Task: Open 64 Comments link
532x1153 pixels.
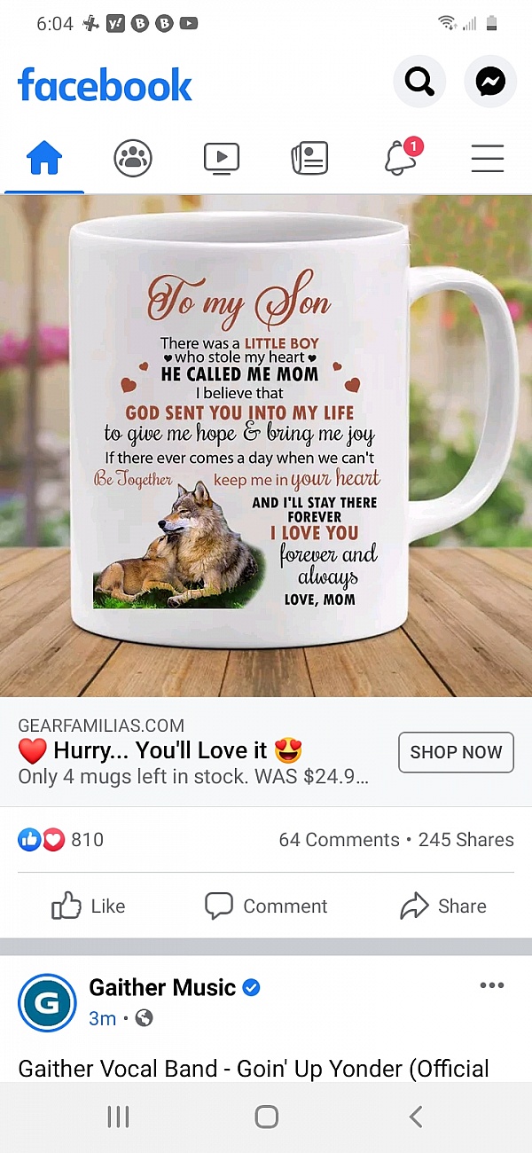Action: 339,839
